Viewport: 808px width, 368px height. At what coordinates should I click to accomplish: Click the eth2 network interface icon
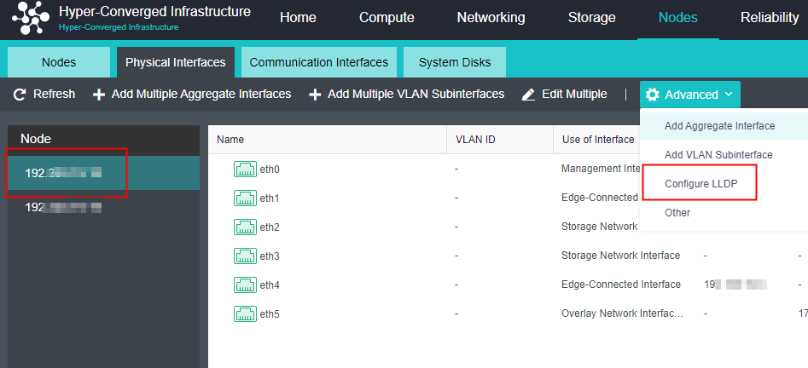pyautogui.click(x=245, y=227)
